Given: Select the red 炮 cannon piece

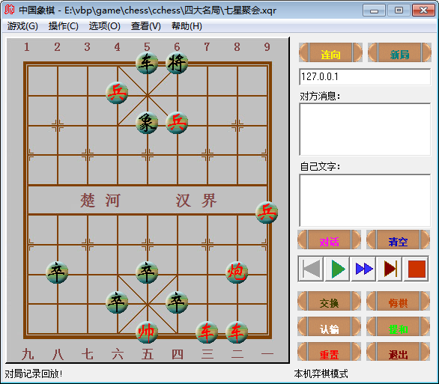Looking at the screenshot, I should pyautogui.click(x=237, y=272).
